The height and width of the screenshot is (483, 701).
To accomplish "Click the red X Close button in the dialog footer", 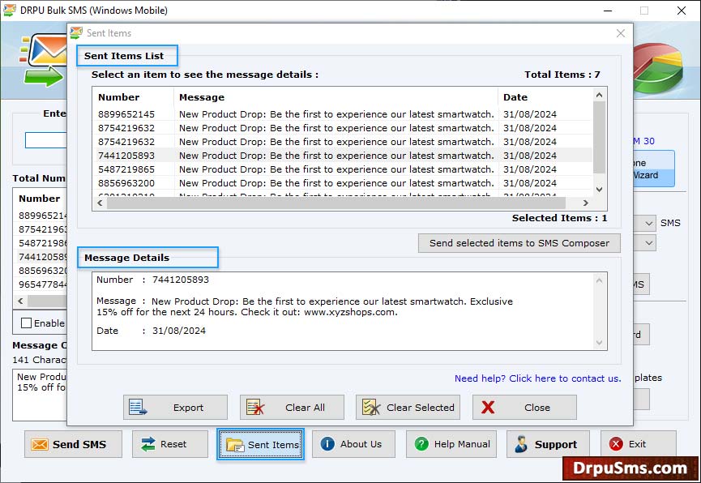I will click(x=524, y=407).
